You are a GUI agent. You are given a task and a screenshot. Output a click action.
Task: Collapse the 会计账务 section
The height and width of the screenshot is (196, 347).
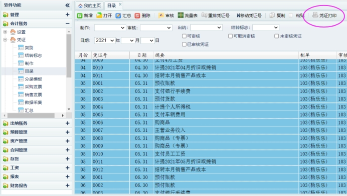[x=68, y=23]
